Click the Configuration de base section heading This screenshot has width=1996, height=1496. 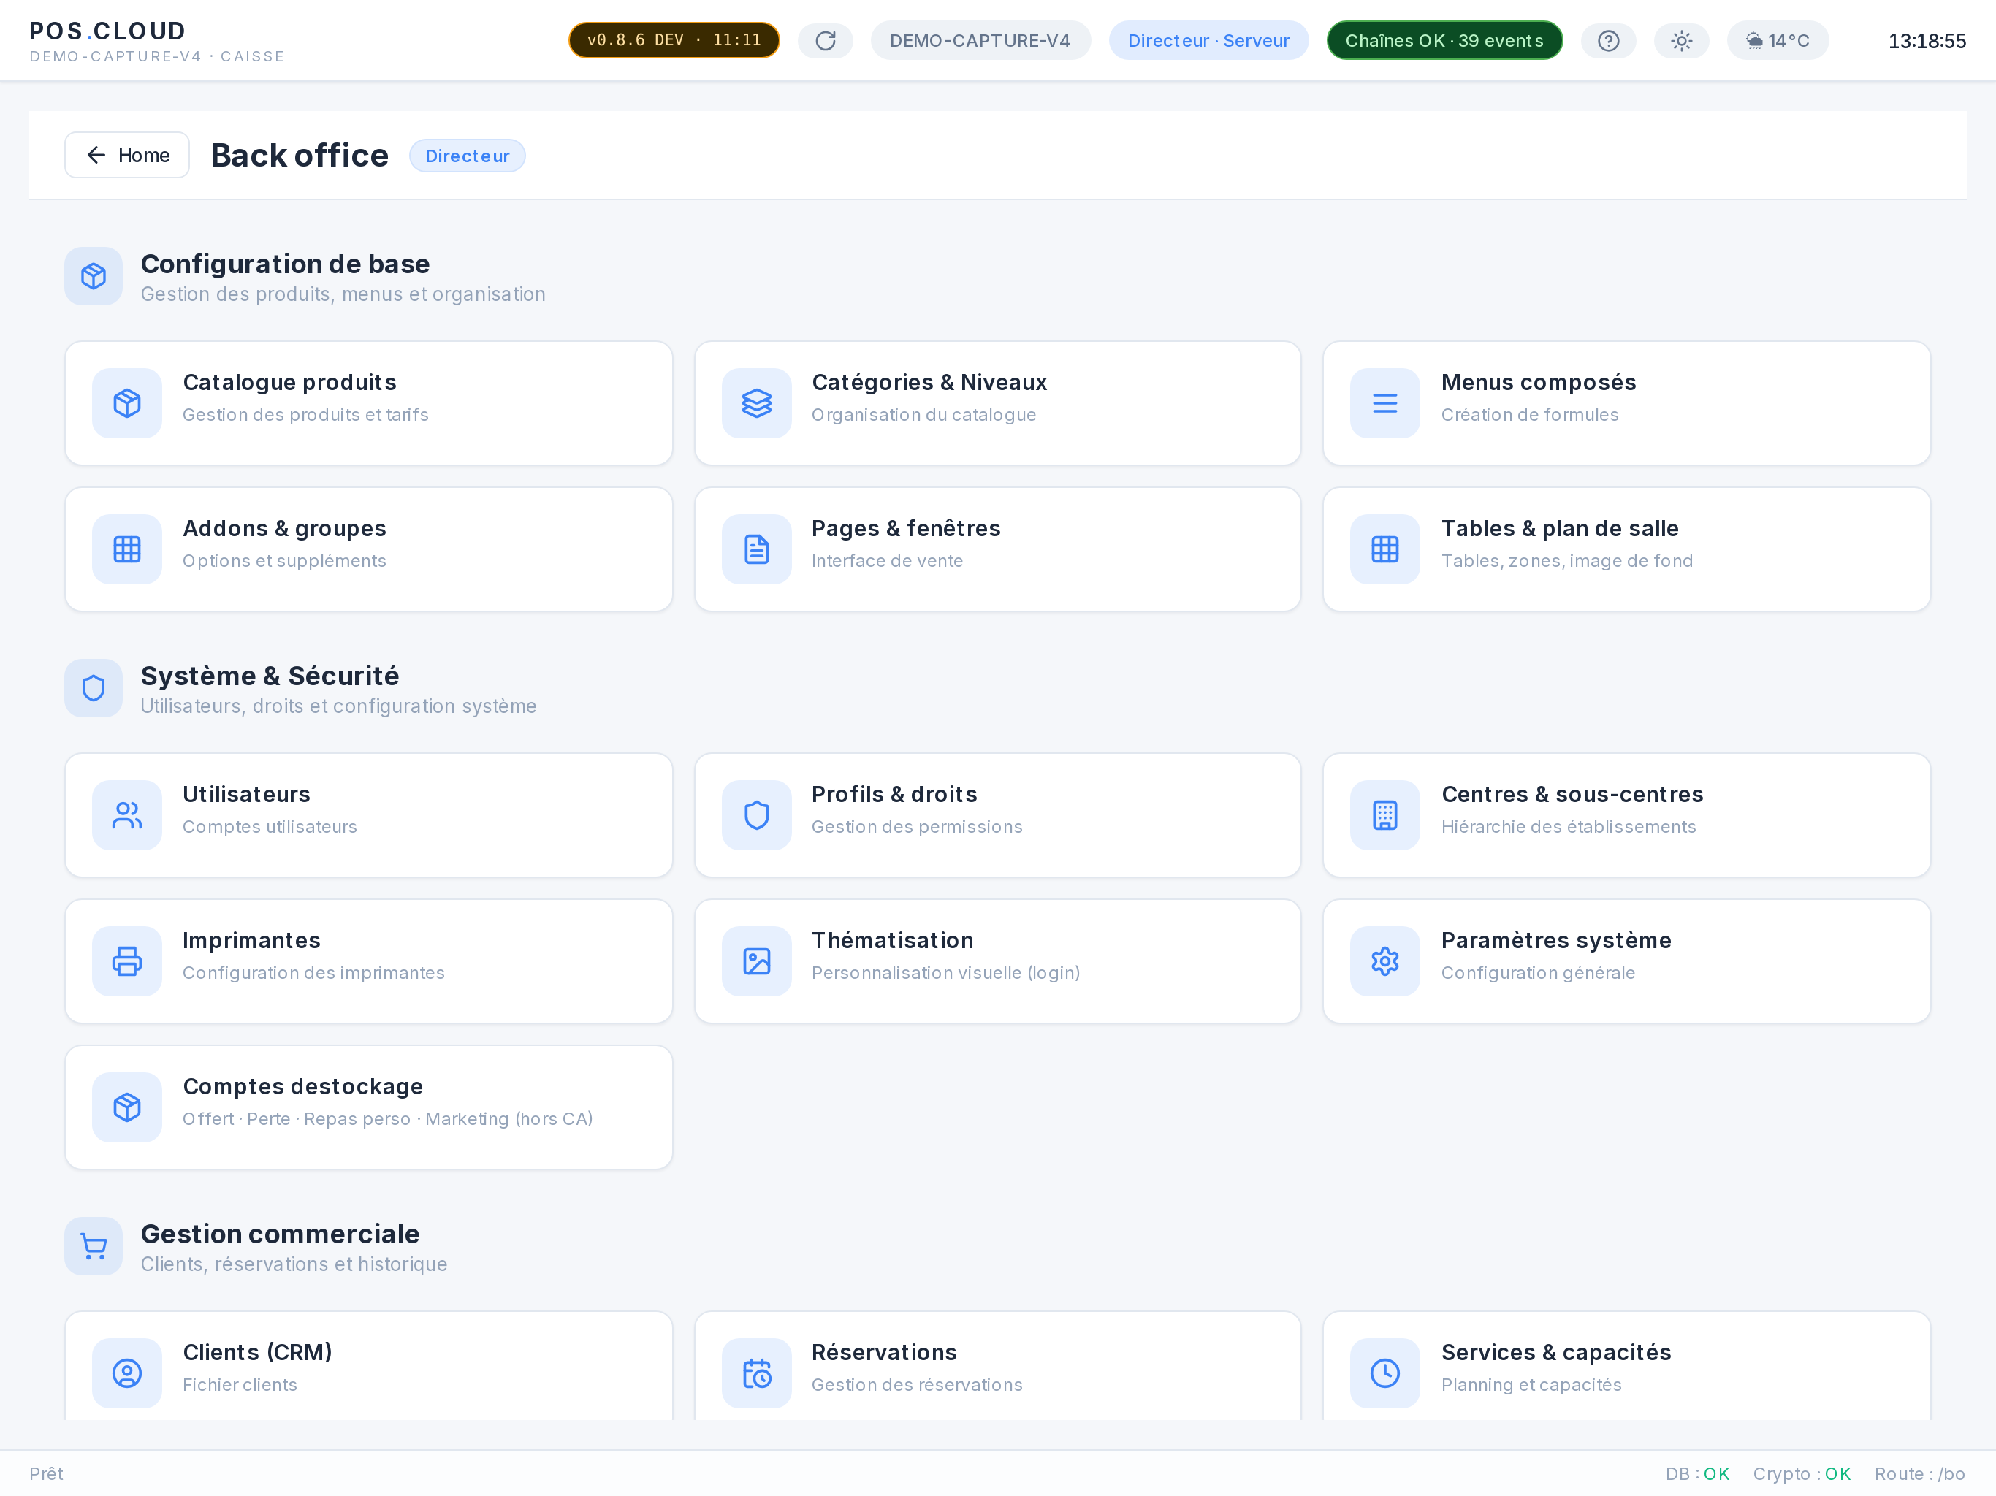click(x=285, y=264)
